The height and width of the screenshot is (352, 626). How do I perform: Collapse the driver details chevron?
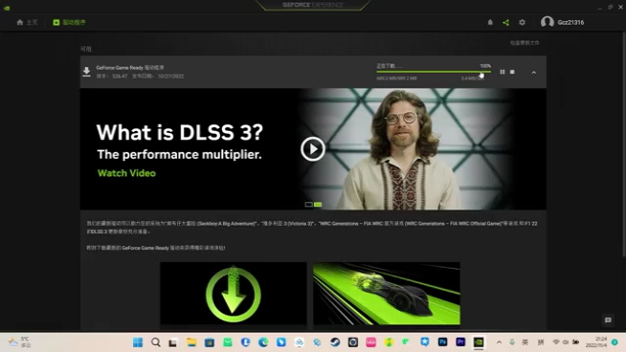click(534, 73)
